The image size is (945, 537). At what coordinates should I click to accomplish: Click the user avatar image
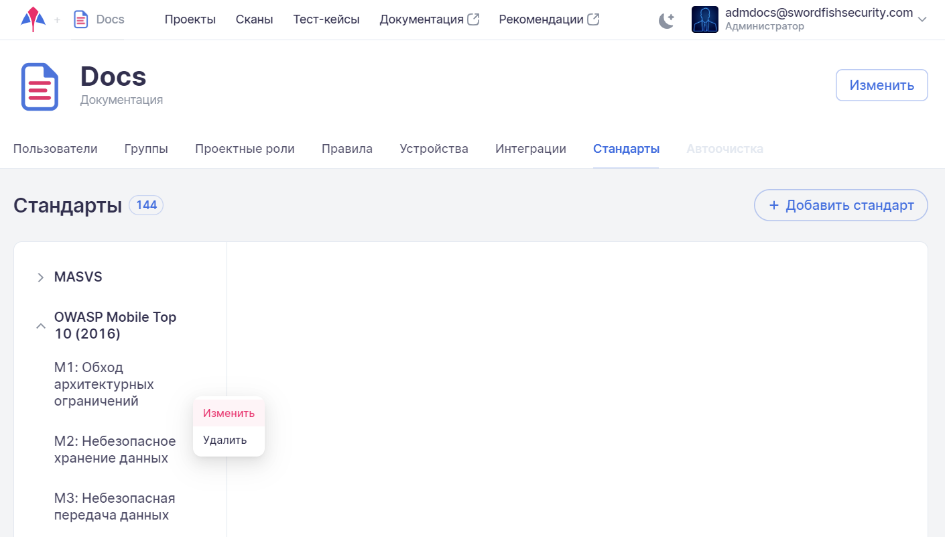704,19
